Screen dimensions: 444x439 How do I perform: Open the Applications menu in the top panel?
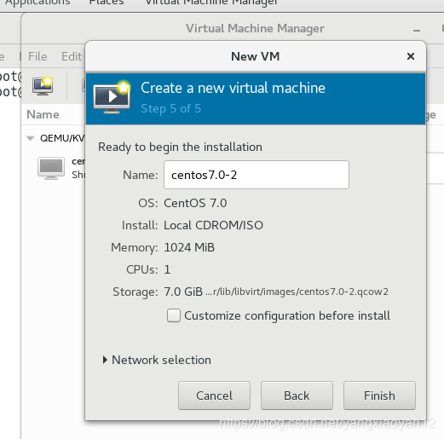(x=37, y=3)
